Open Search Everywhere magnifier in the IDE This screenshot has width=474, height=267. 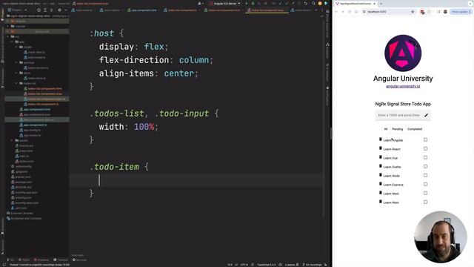click(313, 3)
